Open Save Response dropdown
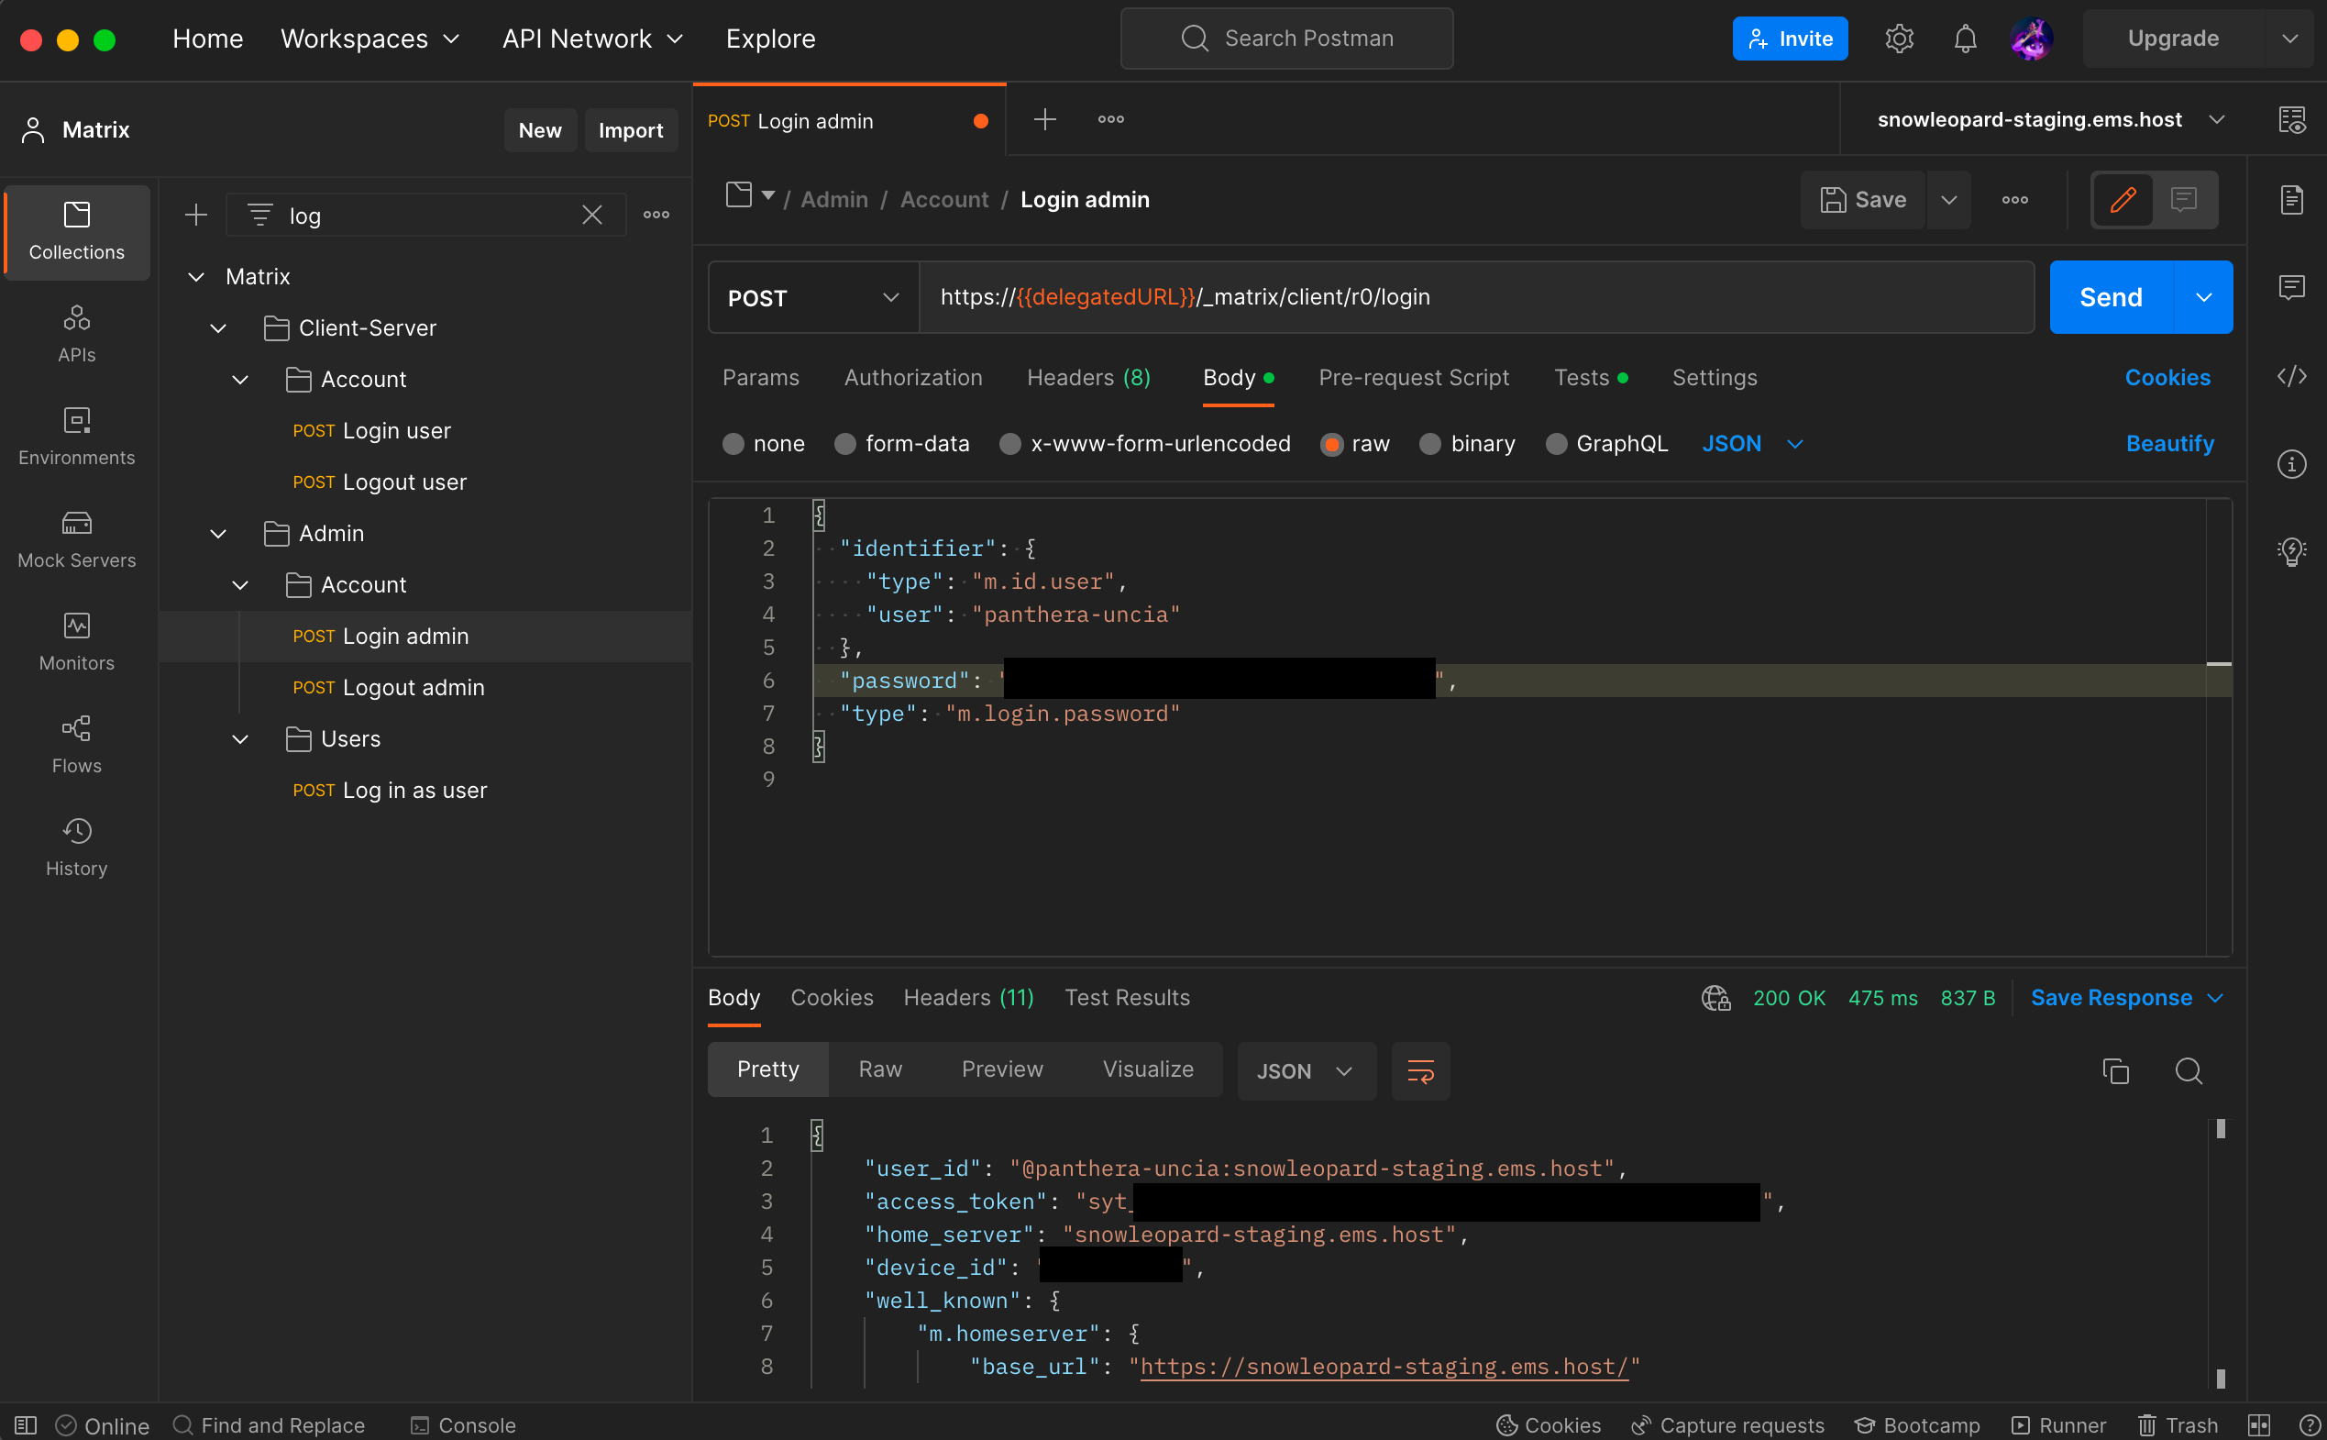The height and width of the screenshot is (1440, 2327). point(2126,997)
